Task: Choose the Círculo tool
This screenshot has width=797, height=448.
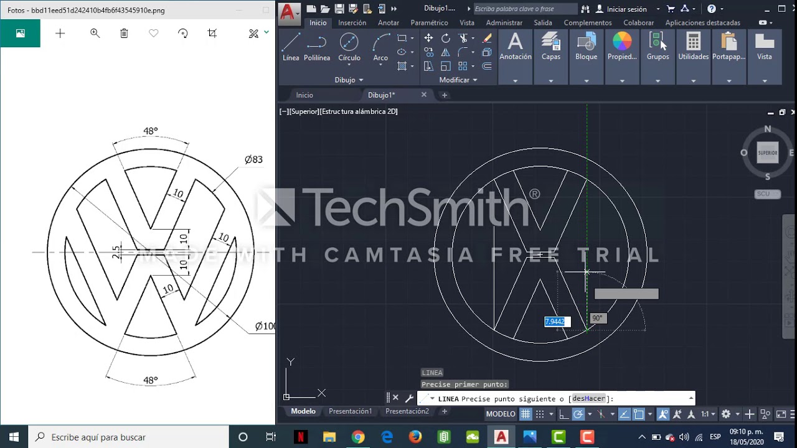Action: pos(349,47)
